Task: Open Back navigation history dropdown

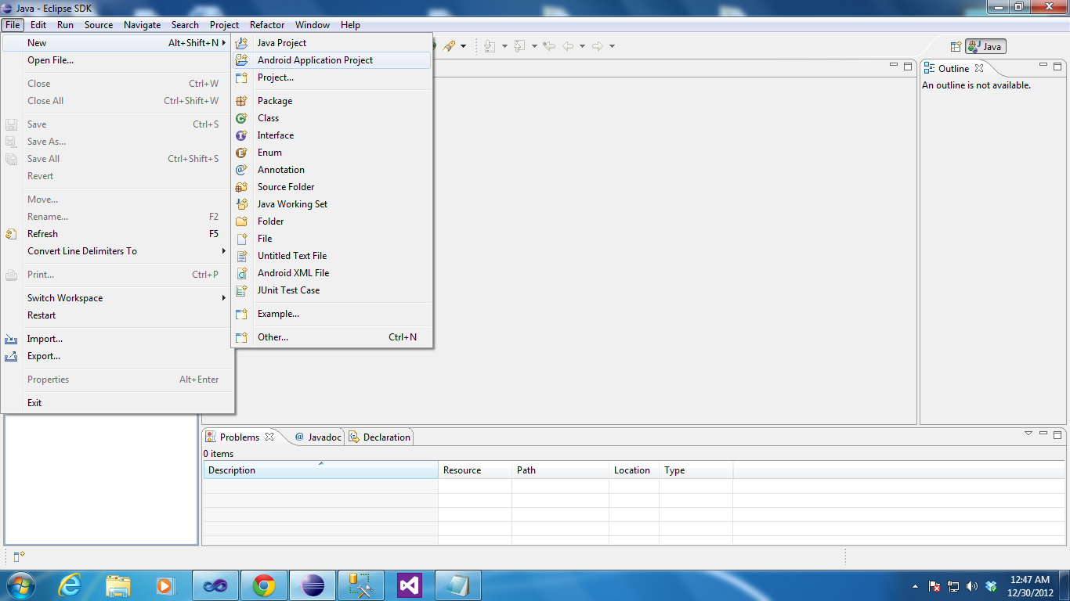Action: click(582, 46)
